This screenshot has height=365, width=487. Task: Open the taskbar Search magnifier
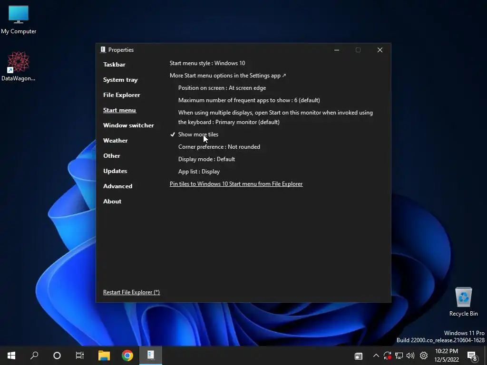[34, 355]
